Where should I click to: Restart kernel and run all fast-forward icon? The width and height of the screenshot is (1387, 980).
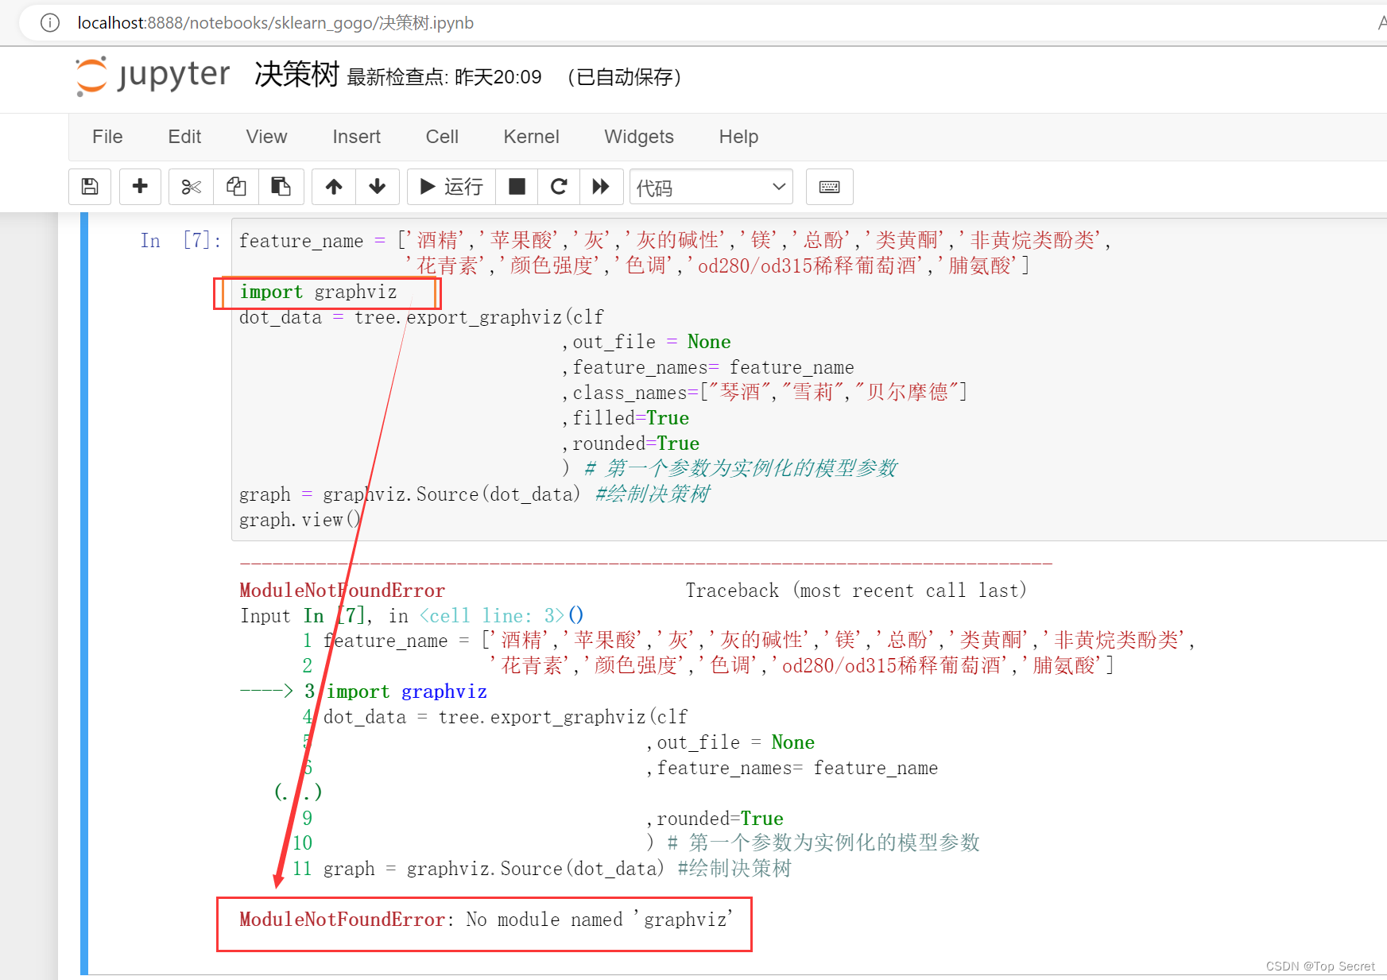click(601, 187)
